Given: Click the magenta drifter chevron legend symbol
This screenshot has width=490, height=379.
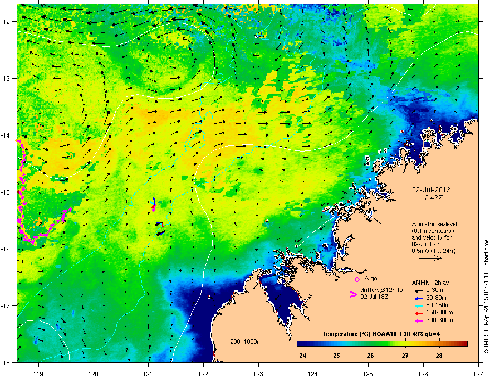Looking at the screenshot, I should 353,294.
